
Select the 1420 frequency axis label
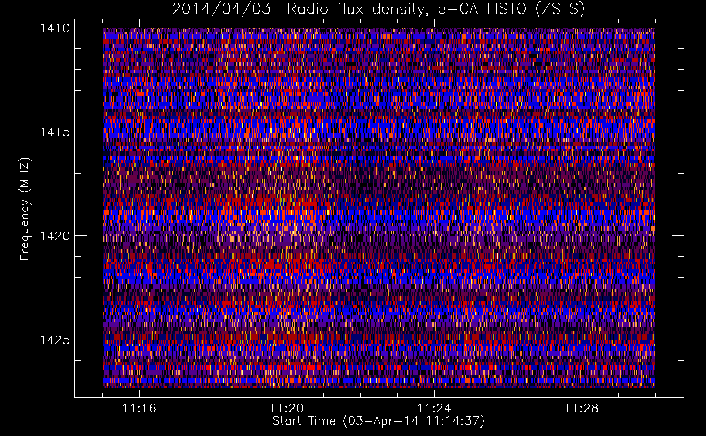pos(55,236)
